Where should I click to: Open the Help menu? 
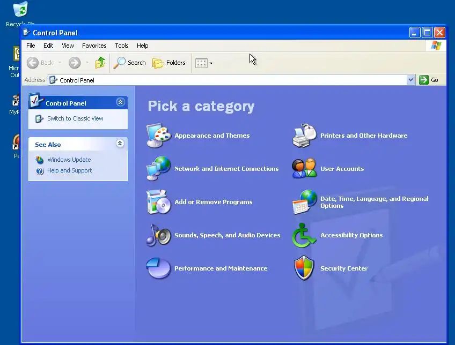click(143, 46)
